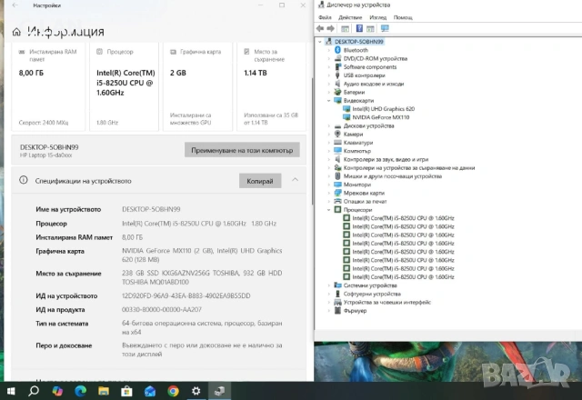Screen dimensions: 582x400
Task: Open Mail app from taskbar
Action: (x=150, y=391)
